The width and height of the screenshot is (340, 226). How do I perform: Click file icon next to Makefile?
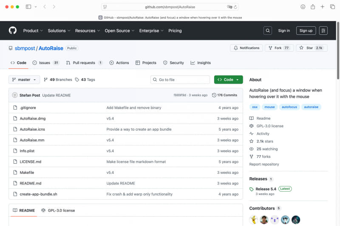click(15, 173)
